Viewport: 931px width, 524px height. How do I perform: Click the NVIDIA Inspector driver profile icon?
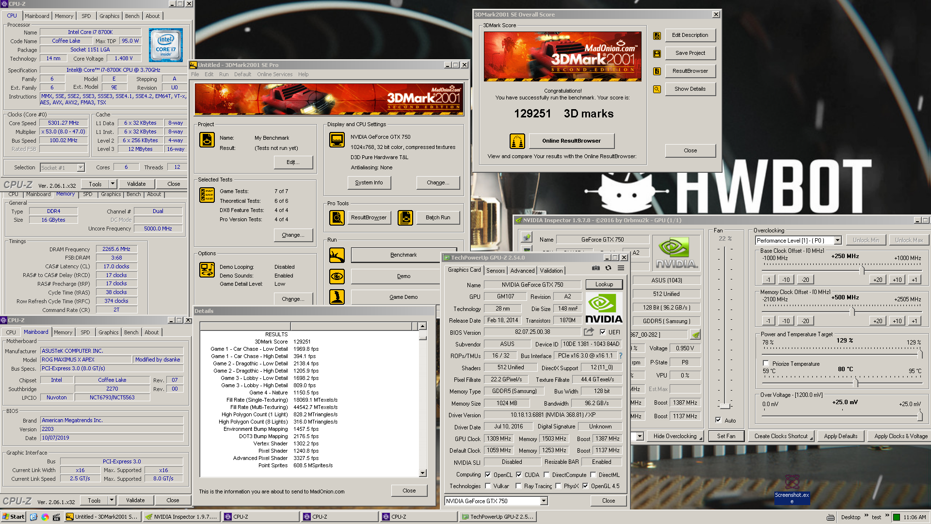[x=695, y=335]
